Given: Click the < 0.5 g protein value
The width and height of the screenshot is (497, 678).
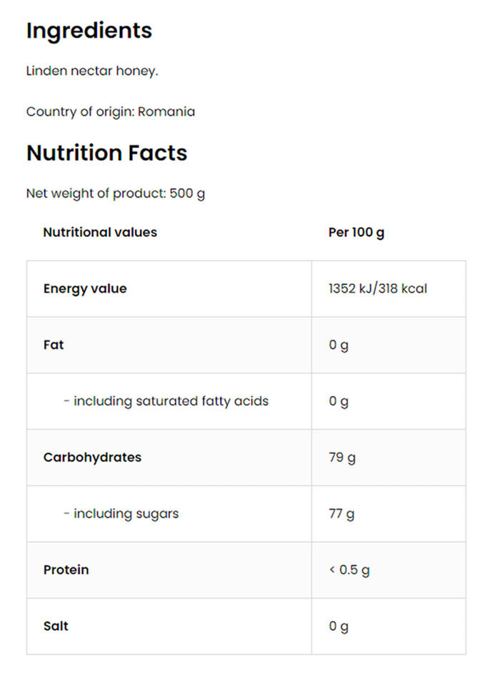Looking at the screenshot, I should coord(349,570).
